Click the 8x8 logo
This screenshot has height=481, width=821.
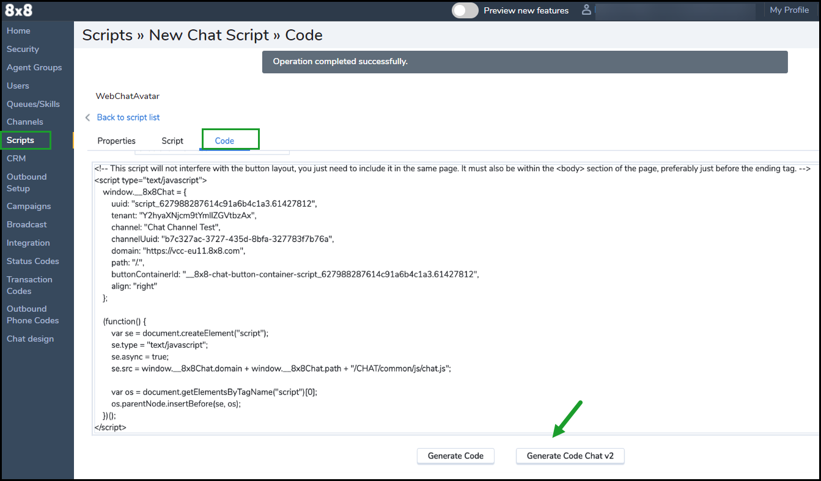[x=19, y=10]
